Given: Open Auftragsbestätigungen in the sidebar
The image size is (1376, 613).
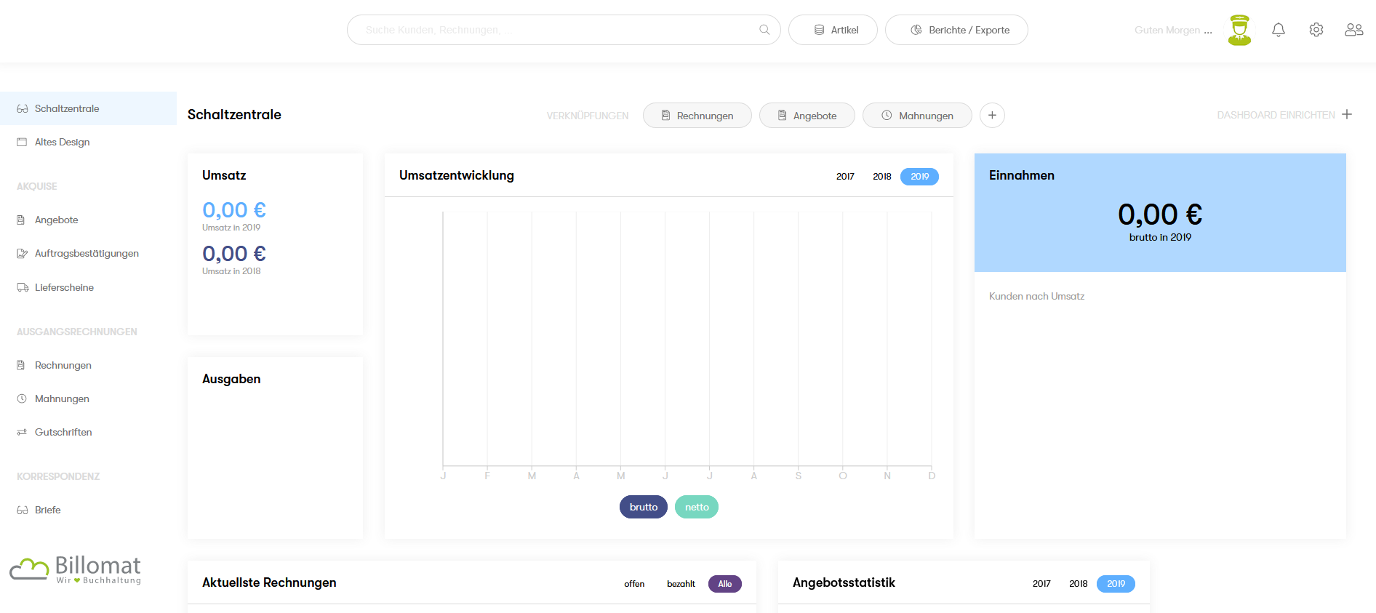Looking at the screenshot, I should coord(87,253).
